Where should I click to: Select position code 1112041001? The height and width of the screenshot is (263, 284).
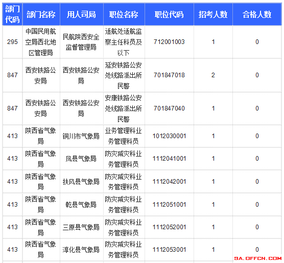(x=169, y=159)
